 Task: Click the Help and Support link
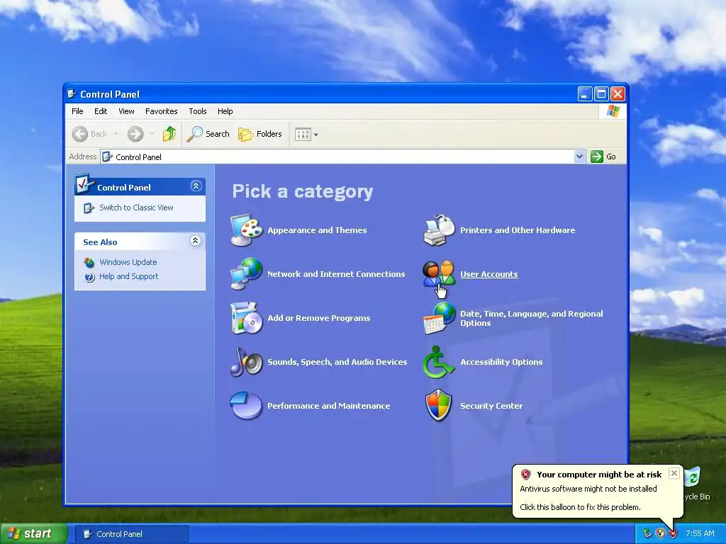(x=129, y=276)
